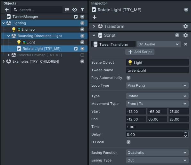Viewport: 191px width, 165px height.
Task: Click the script icon in Inspector header
Action: 94,10
